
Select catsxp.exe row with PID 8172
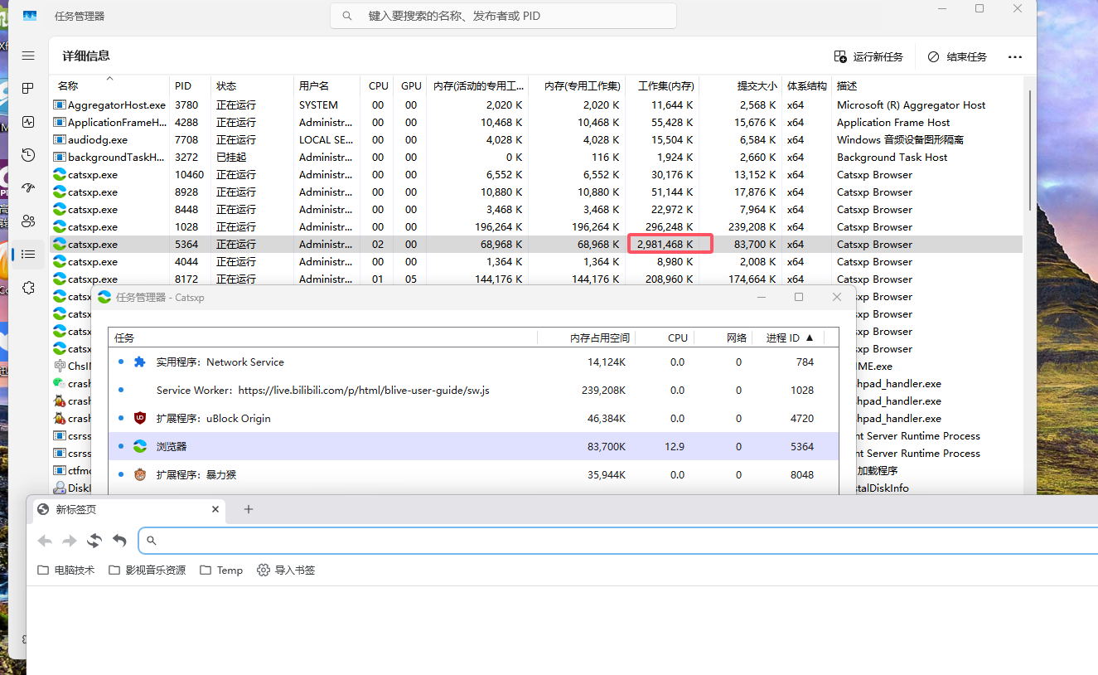click(537, 279)
